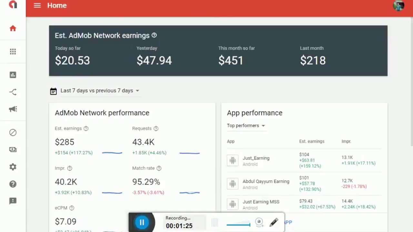
Task: Open Blocking controls from the sidebar
Action: [x=13, y=132]
